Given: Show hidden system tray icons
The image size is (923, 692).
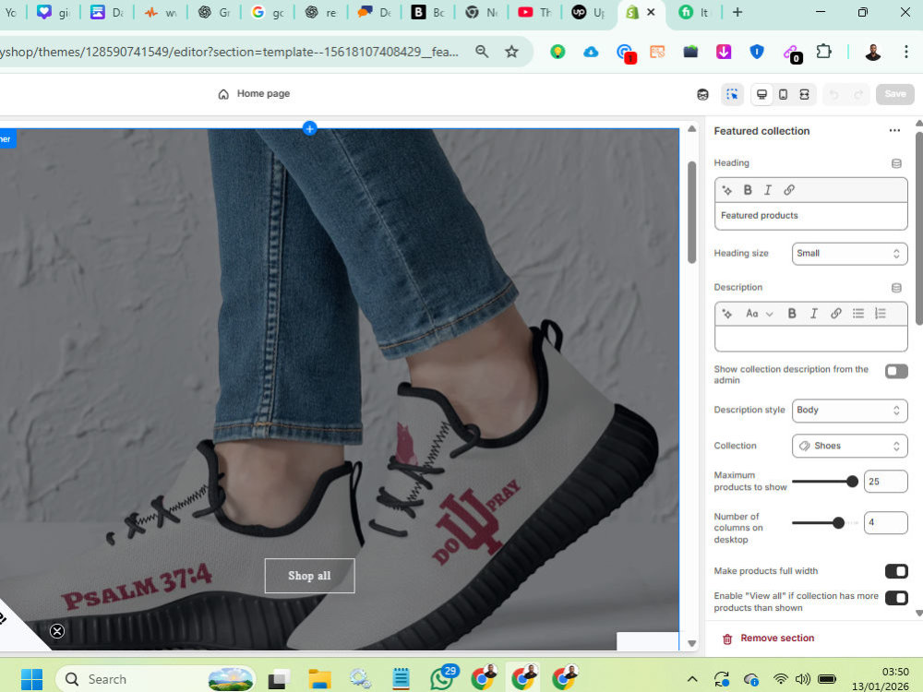Looking at the screenshot, I should click(692, 680).
